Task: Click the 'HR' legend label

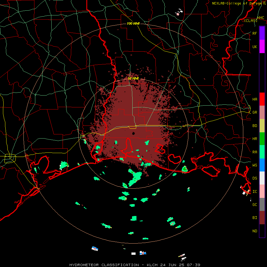Action: click(255, 139)
